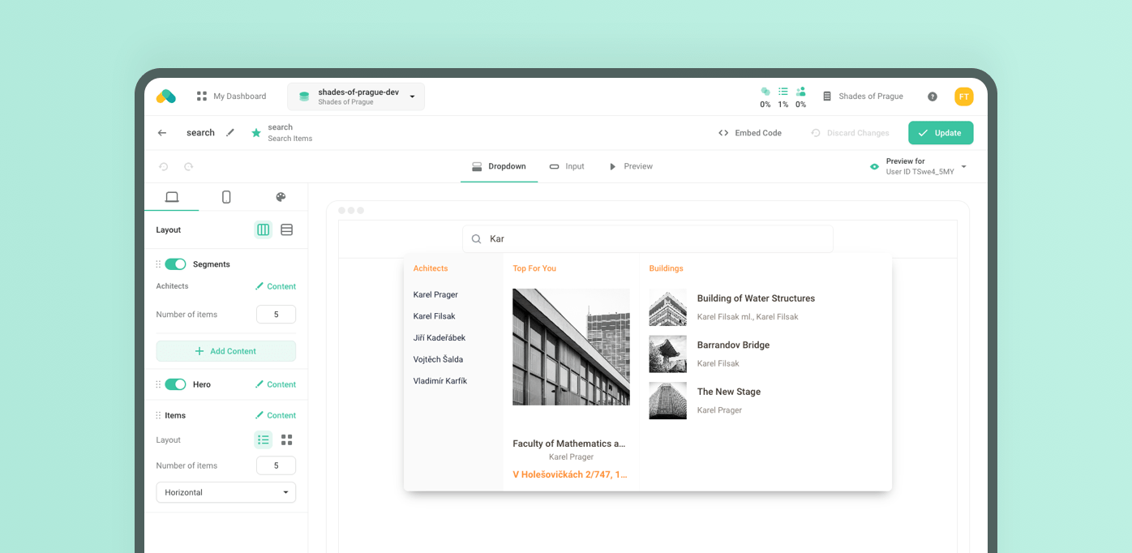Choose list layout for Items
The image size is (1132, 553).
coord(264,440)
